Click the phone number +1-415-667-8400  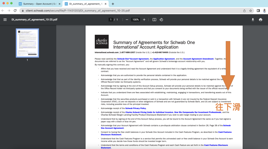160,52
